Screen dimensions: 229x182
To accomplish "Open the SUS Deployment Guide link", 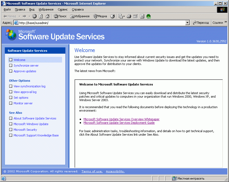I will (x=119, y=123).
